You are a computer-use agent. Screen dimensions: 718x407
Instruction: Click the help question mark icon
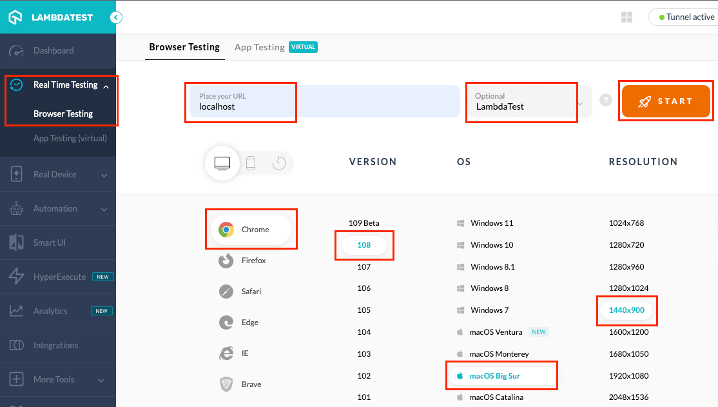click(605, 101)
